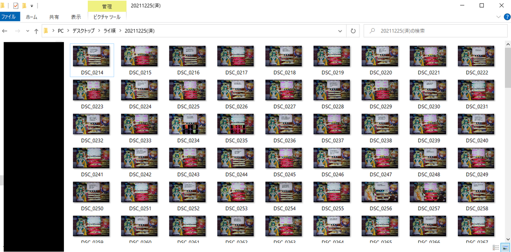The width and height of the screenshot is (511, 252).
Task: Select thumbnail DSC_0252
Action: [188, 192]
